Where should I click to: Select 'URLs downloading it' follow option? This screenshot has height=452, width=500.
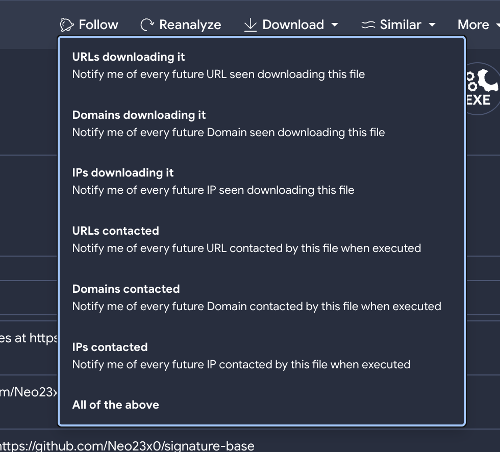tap(218, 66)
